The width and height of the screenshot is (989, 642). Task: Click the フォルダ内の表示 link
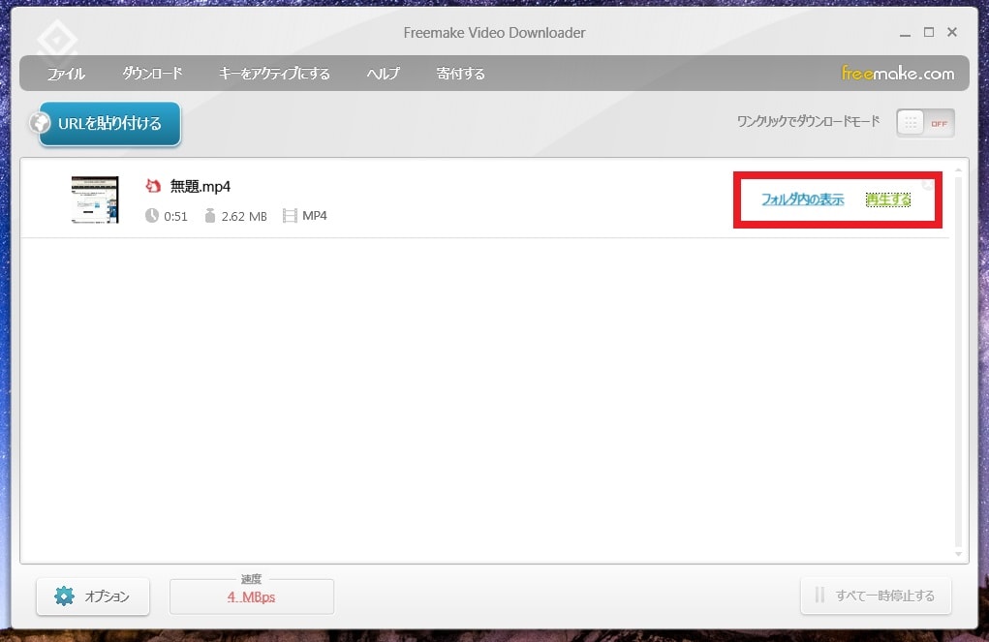[802, 199]
